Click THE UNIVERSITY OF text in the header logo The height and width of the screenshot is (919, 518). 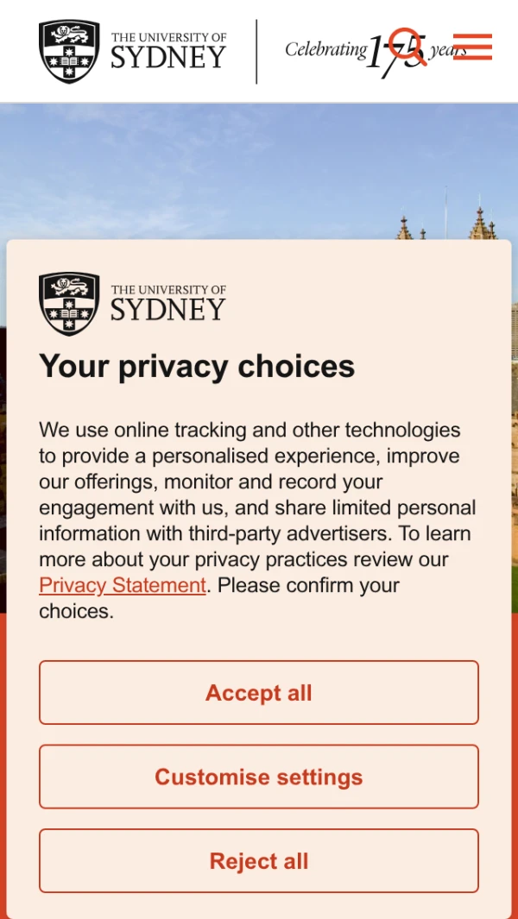[168, 37]
